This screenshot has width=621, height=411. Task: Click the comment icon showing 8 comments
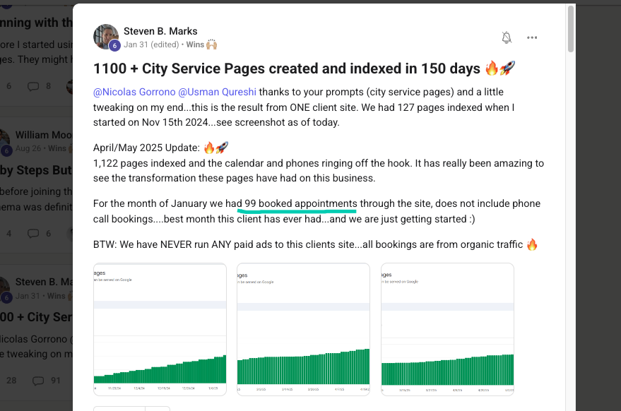pyautogui.click(x=33, y=86)
